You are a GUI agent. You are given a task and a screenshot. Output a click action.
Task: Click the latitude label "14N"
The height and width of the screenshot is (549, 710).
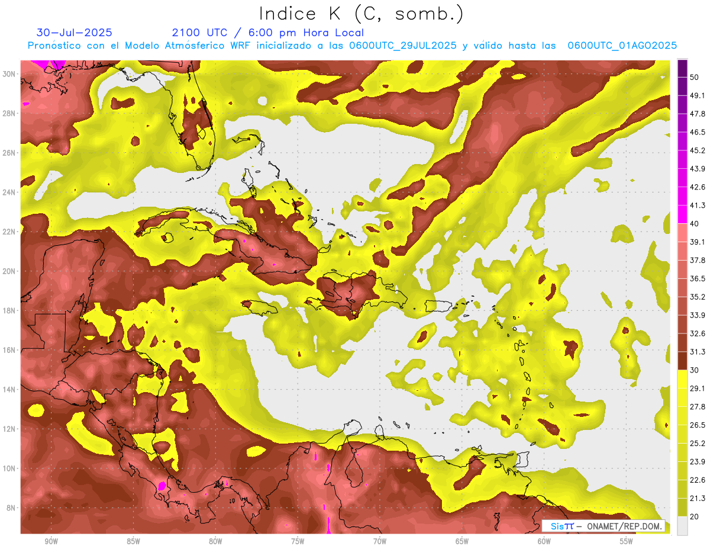pos(9,389)
